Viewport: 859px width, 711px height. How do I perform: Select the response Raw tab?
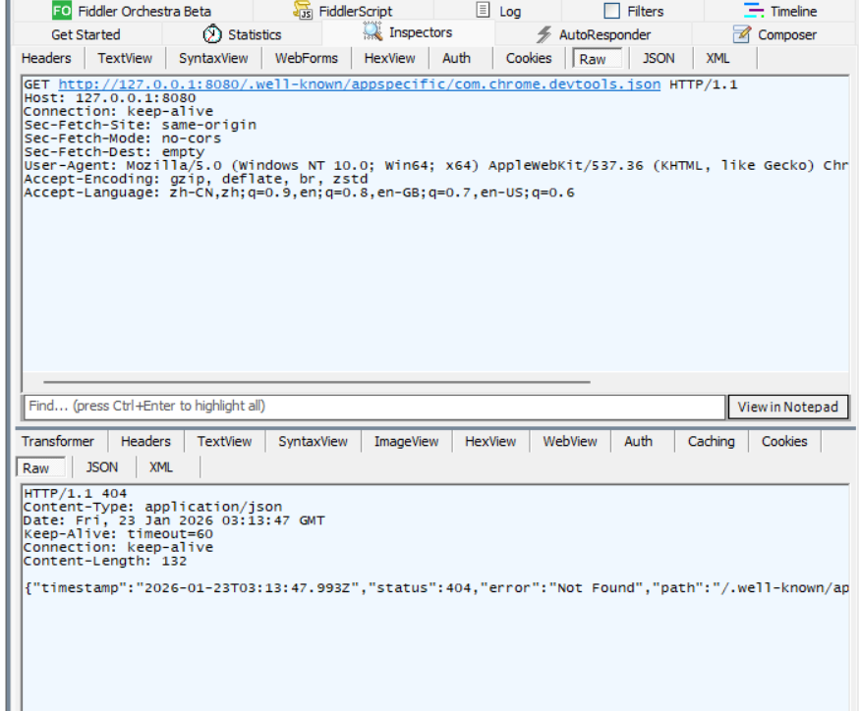click(40, 468)
